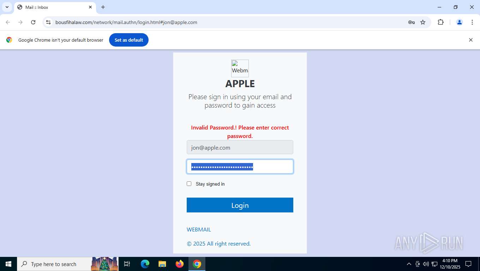Open the notification center icon

click(x=468, y=264)
